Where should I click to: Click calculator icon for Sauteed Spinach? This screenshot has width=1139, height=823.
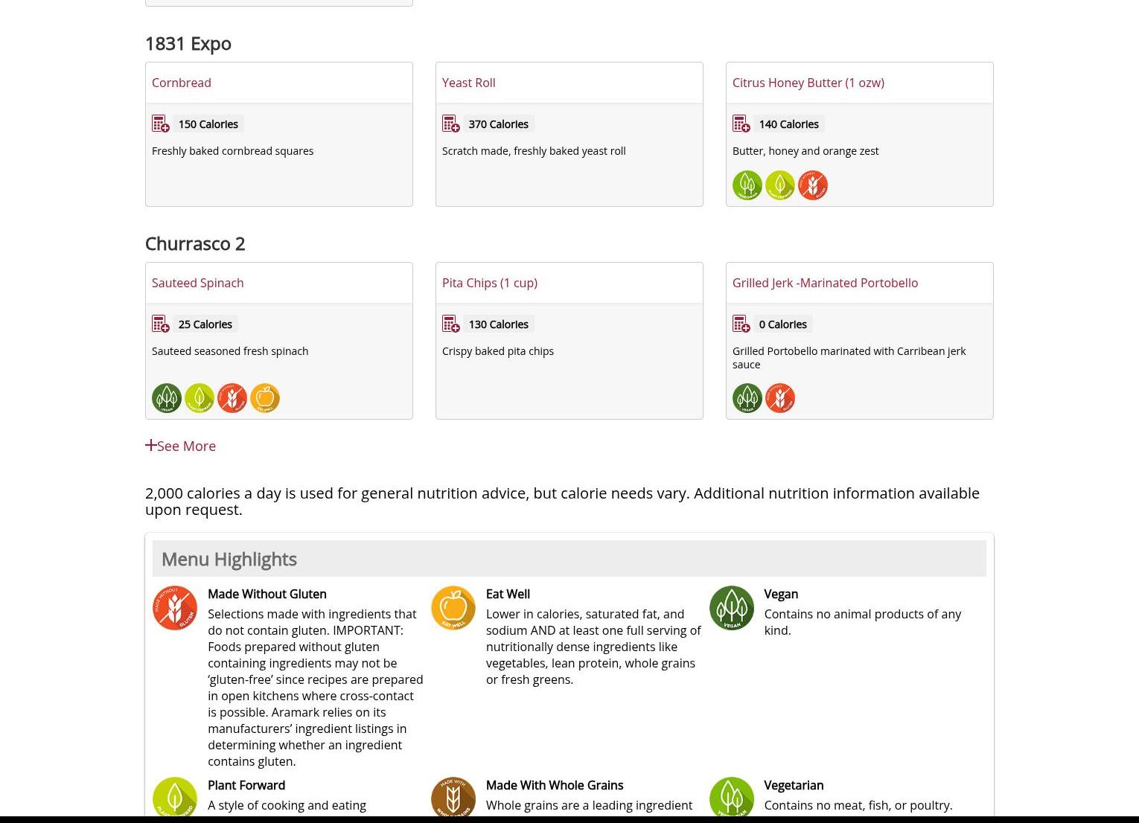coord(160,324)
